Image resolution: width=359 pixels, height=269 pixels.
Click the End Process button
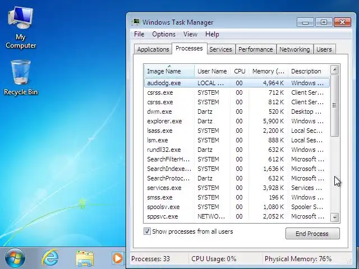312,234
